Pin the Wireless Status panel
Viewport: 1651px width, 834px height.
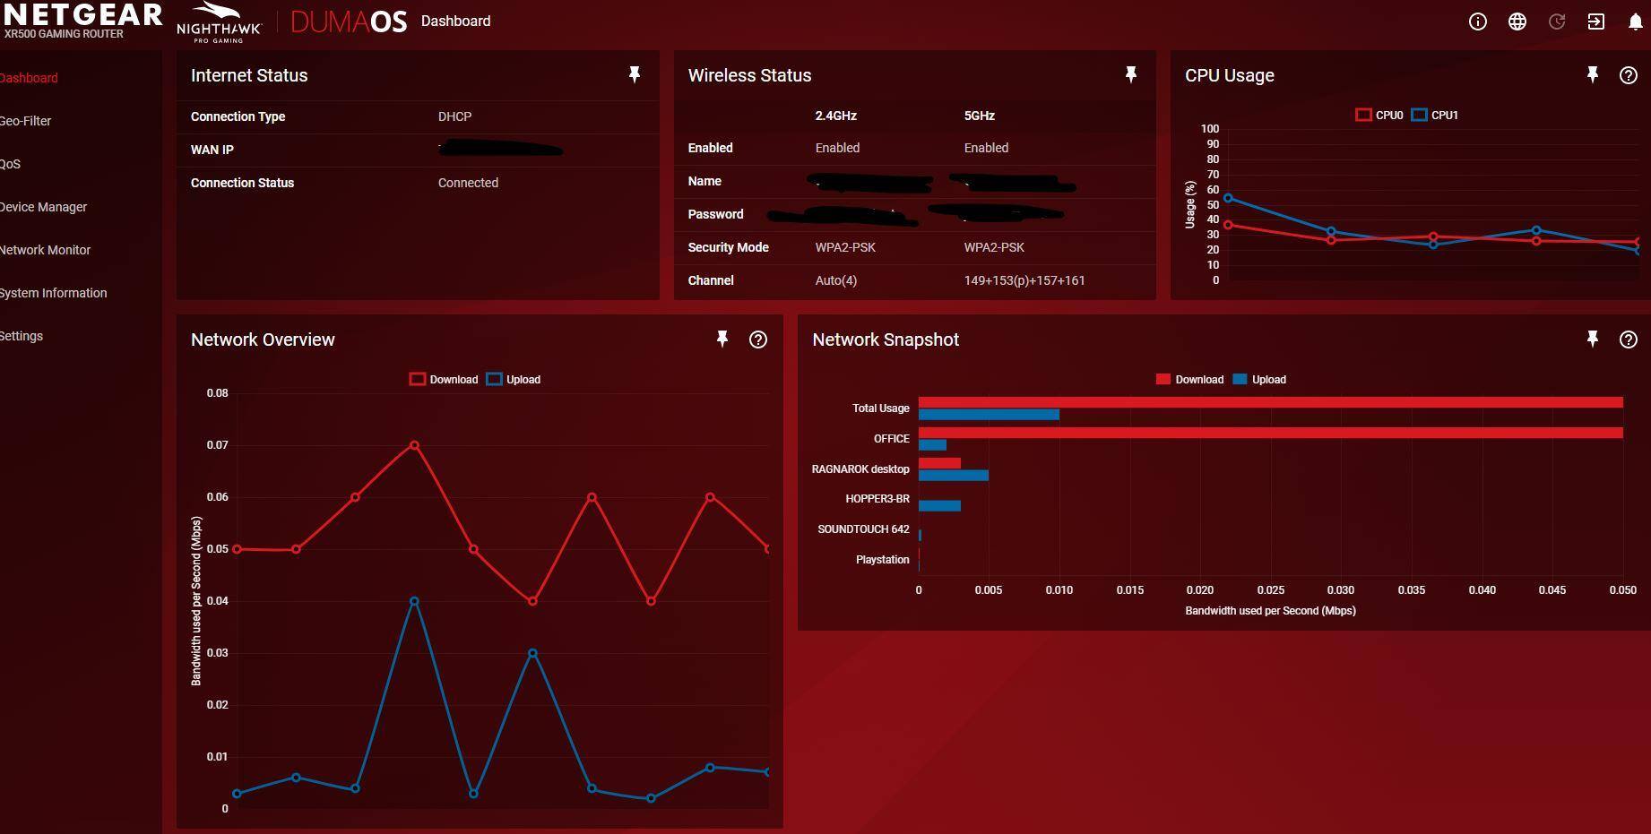tap(1130, 75)
